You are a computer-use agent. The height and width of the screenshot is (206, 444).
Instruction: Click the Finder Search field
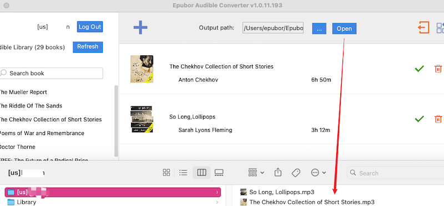[396, 173]
